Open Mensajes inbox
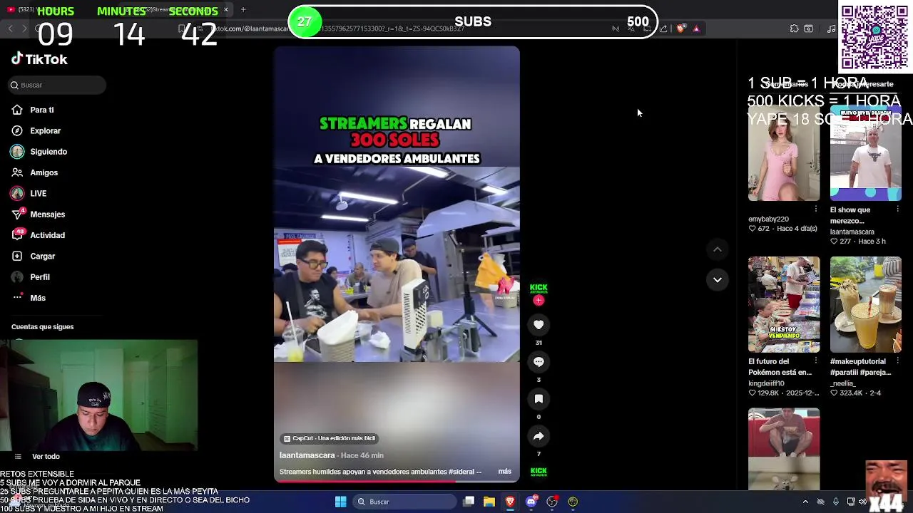 [x=47, y=214]
